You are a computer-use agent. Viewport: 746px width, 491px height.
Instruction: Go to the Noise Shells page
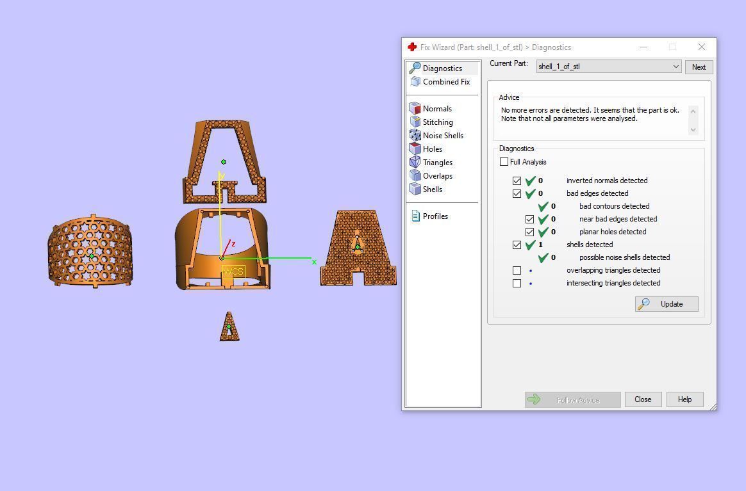click(x=443, y=136)
